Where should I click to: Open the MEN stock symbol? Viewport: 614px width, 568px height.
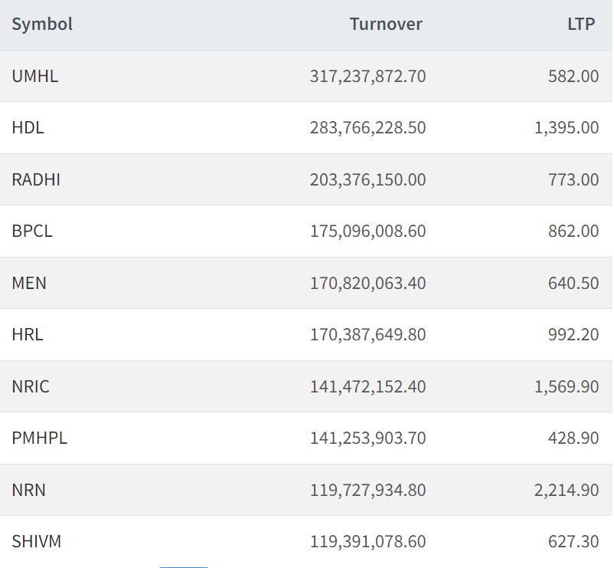click(x=29, y=283)
